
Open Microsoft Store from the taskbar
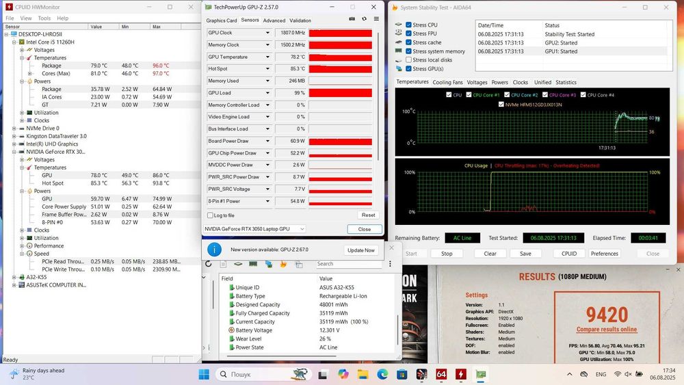pos(402,374)
